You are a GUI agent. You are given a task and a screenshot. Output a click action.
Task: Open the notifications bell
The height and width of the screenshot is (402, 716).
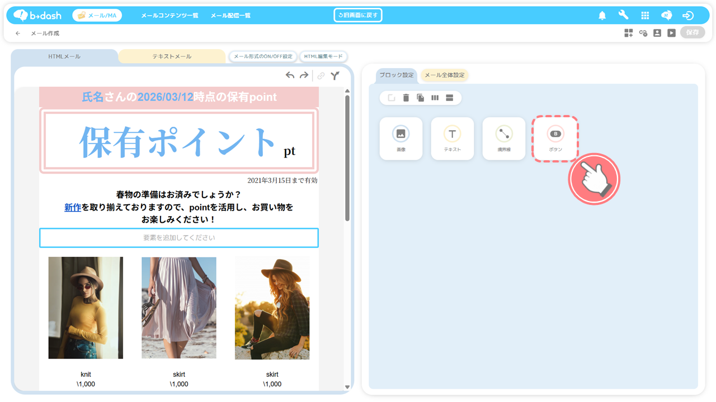(x=602, y=16)
